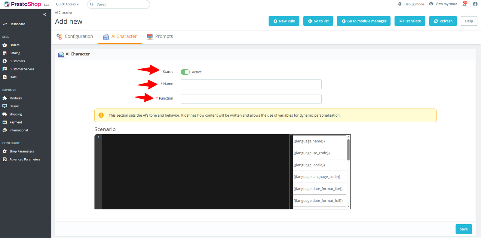Image resolution: width=481 pixels, height=248 pixels.
Task: Focus the Name input field
Action: [251, 84]
